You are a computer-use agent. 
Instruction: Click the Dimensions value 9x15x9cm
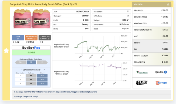click(124, 24)
